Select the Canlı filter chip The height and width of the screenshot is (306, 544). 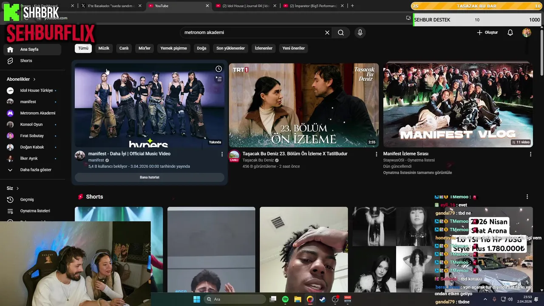(124, 48)
